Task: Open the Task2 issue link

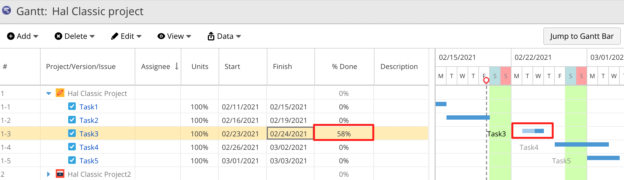Action: tap(89, 120)
